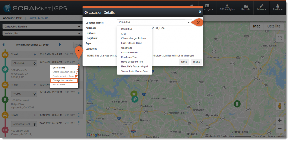Switch map to Satellite view
Viewport: 289px width, 141px height.
pos(274,26)
